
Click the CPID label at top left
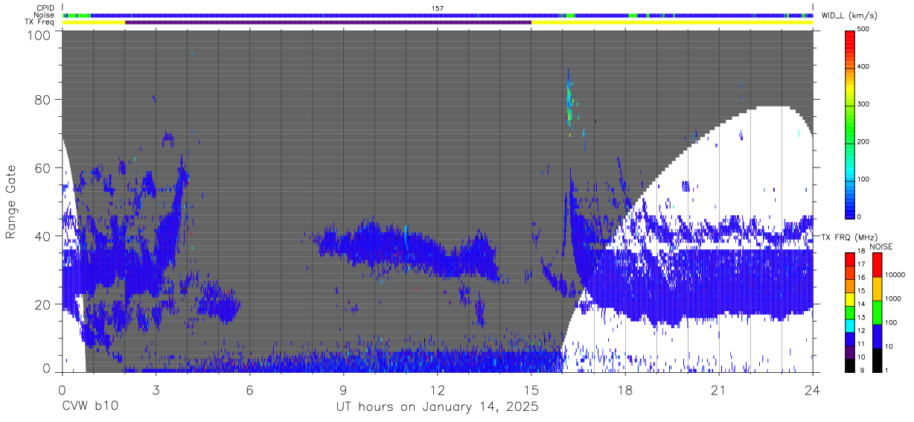(45, 8)
